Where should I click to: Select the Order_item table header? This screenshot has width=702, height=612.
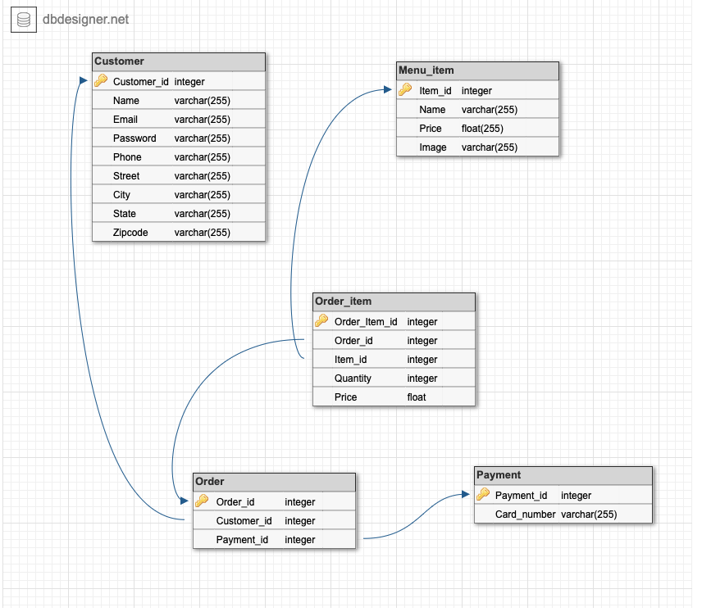[394, 301]
